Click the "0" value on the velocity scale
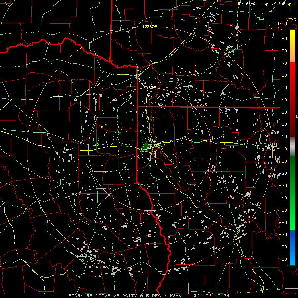Image resolution: width=298 pixels, height=298 pixels. pyautogui.click(x=285, y=149)
